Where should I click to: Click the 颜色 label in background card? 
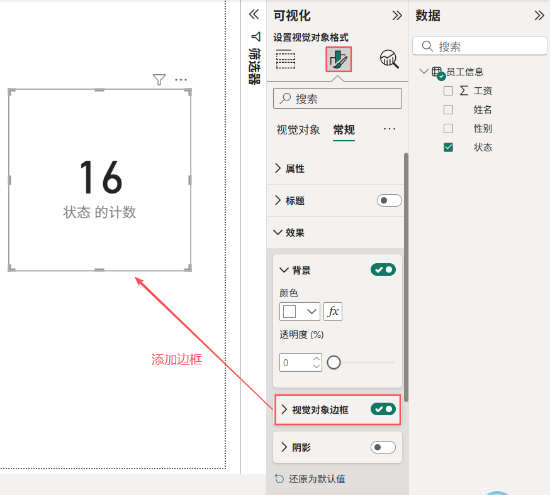click(288, 293)
